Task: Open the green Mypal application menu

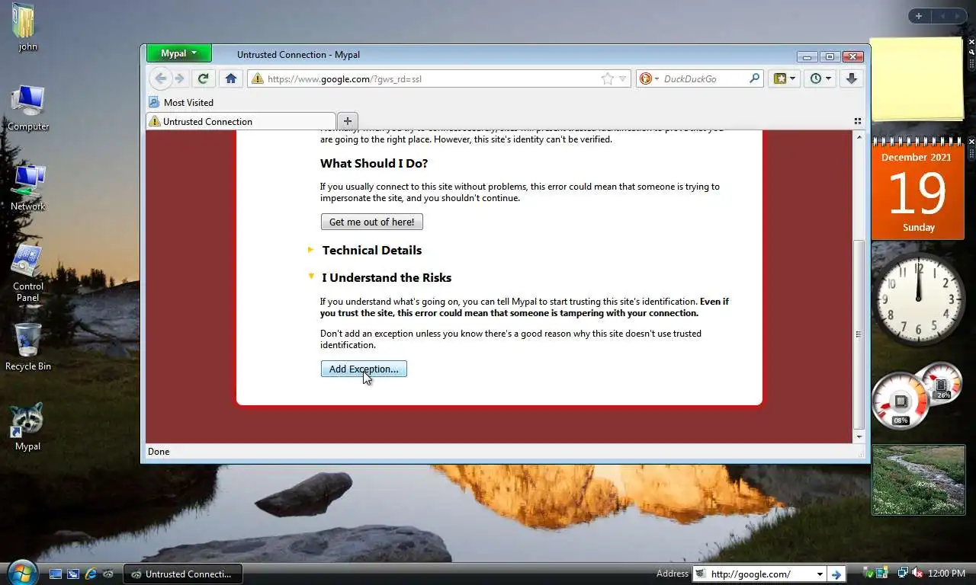Action: point(179,53)
